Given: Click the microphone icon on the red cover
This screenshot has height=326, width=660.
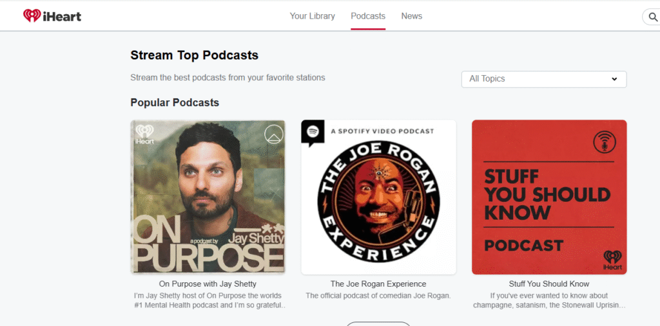Looking at the screenshot, I should (604, 142).
